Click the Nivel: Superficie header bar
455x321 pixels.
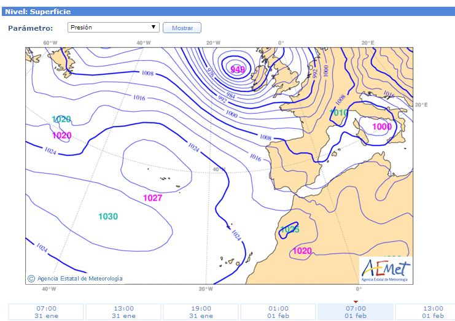228,12
